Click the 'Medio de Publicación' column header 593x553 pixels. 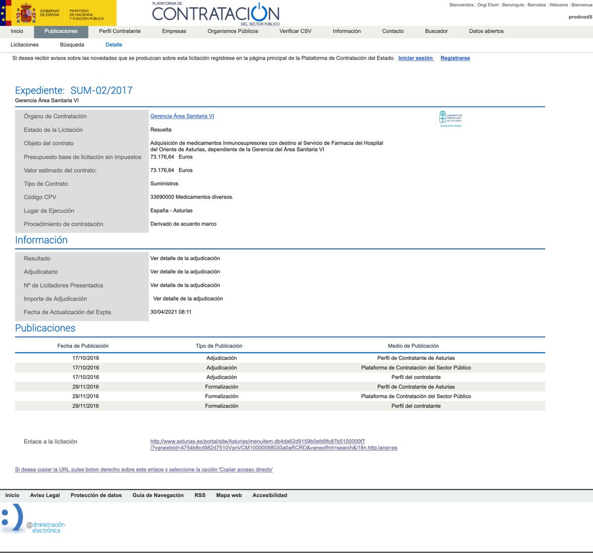click(x=413, y=346)
